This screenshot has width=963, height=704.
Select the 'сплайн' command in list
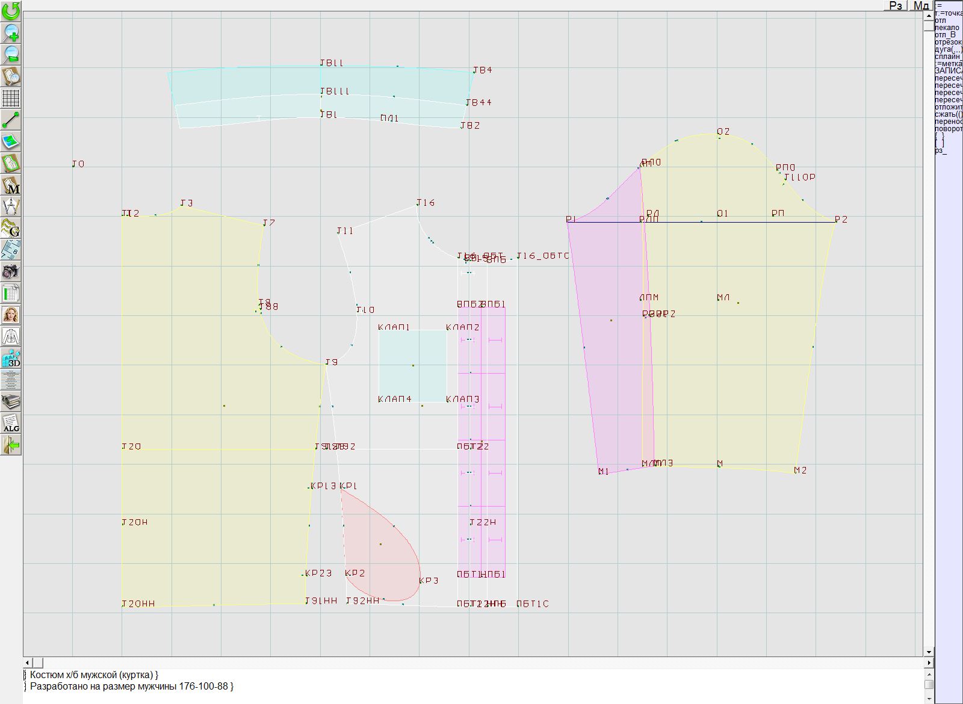(x=948, y=57)
